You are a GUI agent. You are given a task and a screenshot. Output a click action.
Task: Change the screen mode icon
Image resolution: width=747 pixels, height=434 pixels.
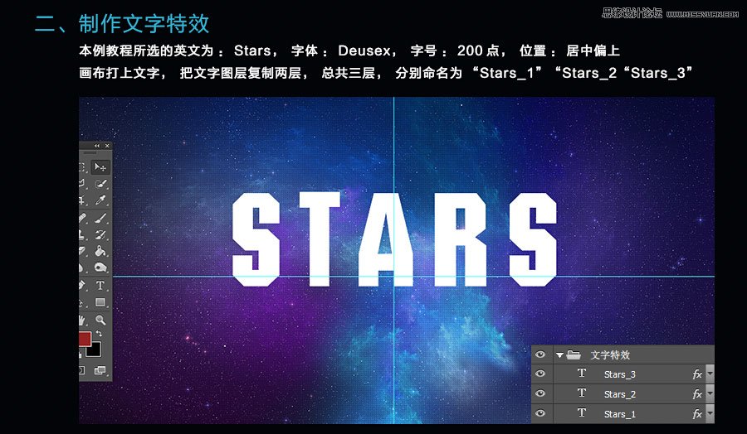100,370
